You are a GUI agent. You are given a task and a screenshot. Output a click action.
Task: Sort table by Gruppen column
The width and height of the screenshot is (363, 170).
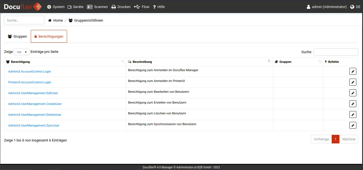coord(298,62)
